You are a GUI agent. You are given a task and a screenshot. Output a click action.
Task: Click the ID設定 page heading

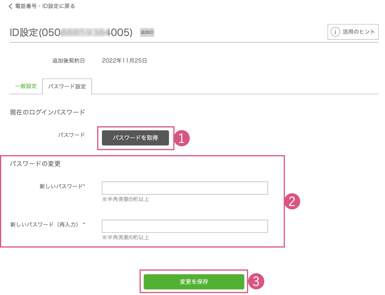pyautogui.click(x=71, y=33)
